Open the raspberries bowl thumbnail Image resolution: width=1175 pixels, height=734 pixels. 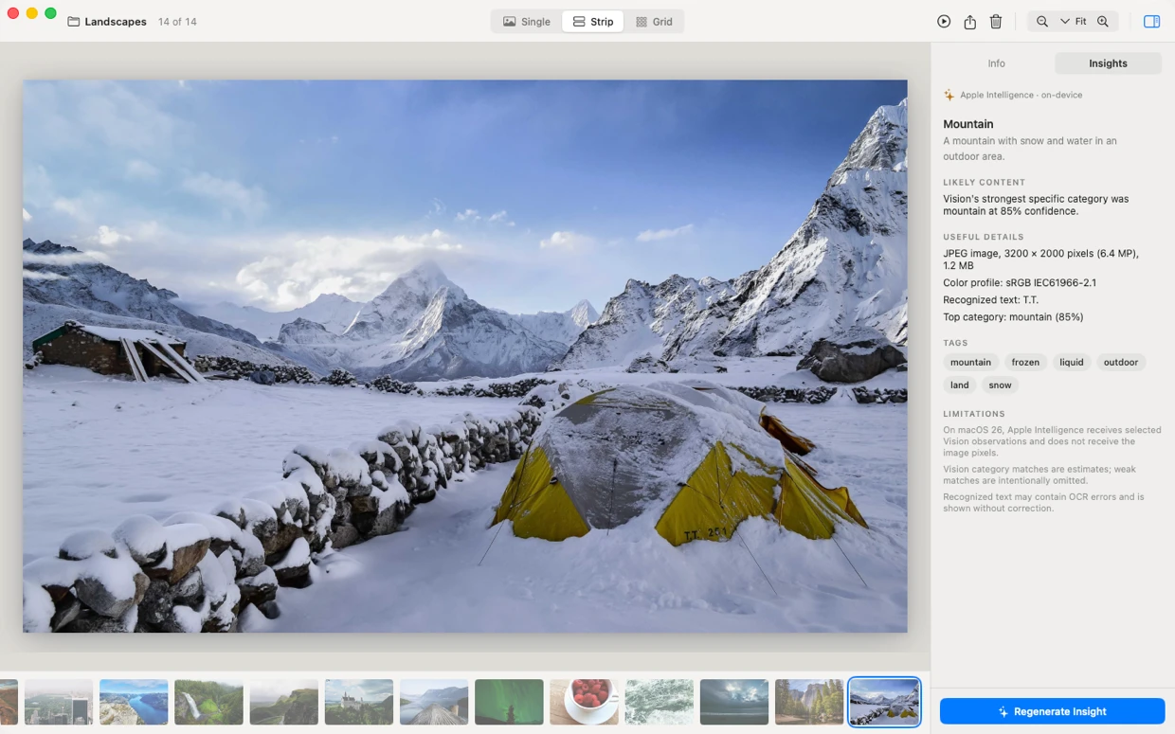[x=584, y=702]
